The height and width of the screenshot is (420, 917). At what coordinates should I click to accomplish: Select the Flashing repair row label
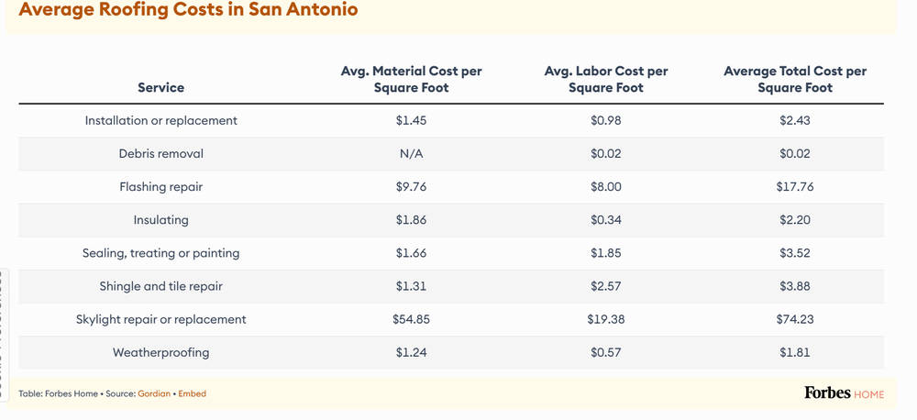pyautogui.click(x=160, y=186)
